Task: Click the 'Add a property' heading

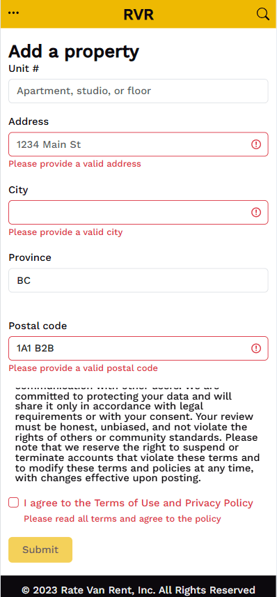Action: pos(74,52)
